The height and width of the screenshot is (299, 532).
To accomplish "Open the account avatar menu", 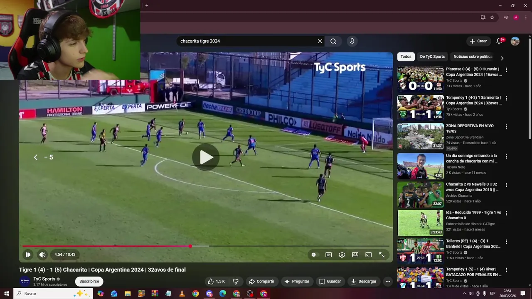I will click(515, 41).
